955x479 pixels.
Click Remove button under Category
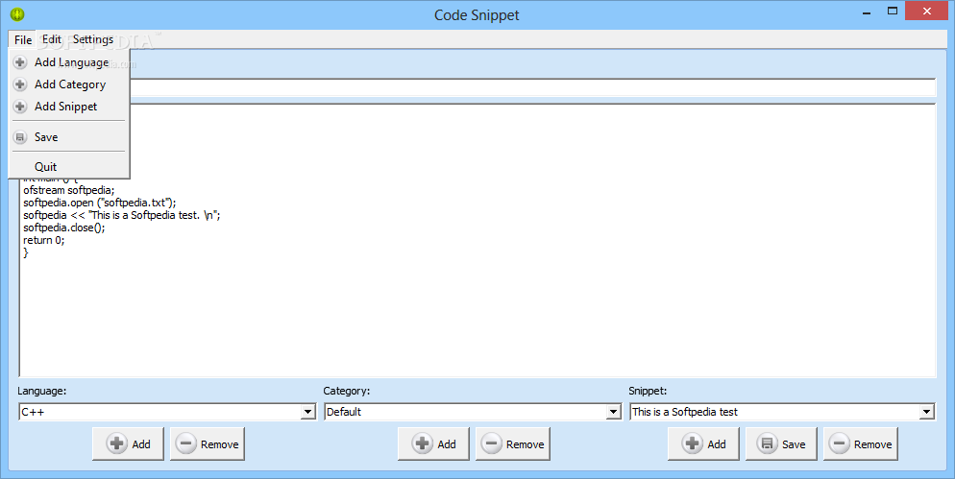tap(513, 443)
